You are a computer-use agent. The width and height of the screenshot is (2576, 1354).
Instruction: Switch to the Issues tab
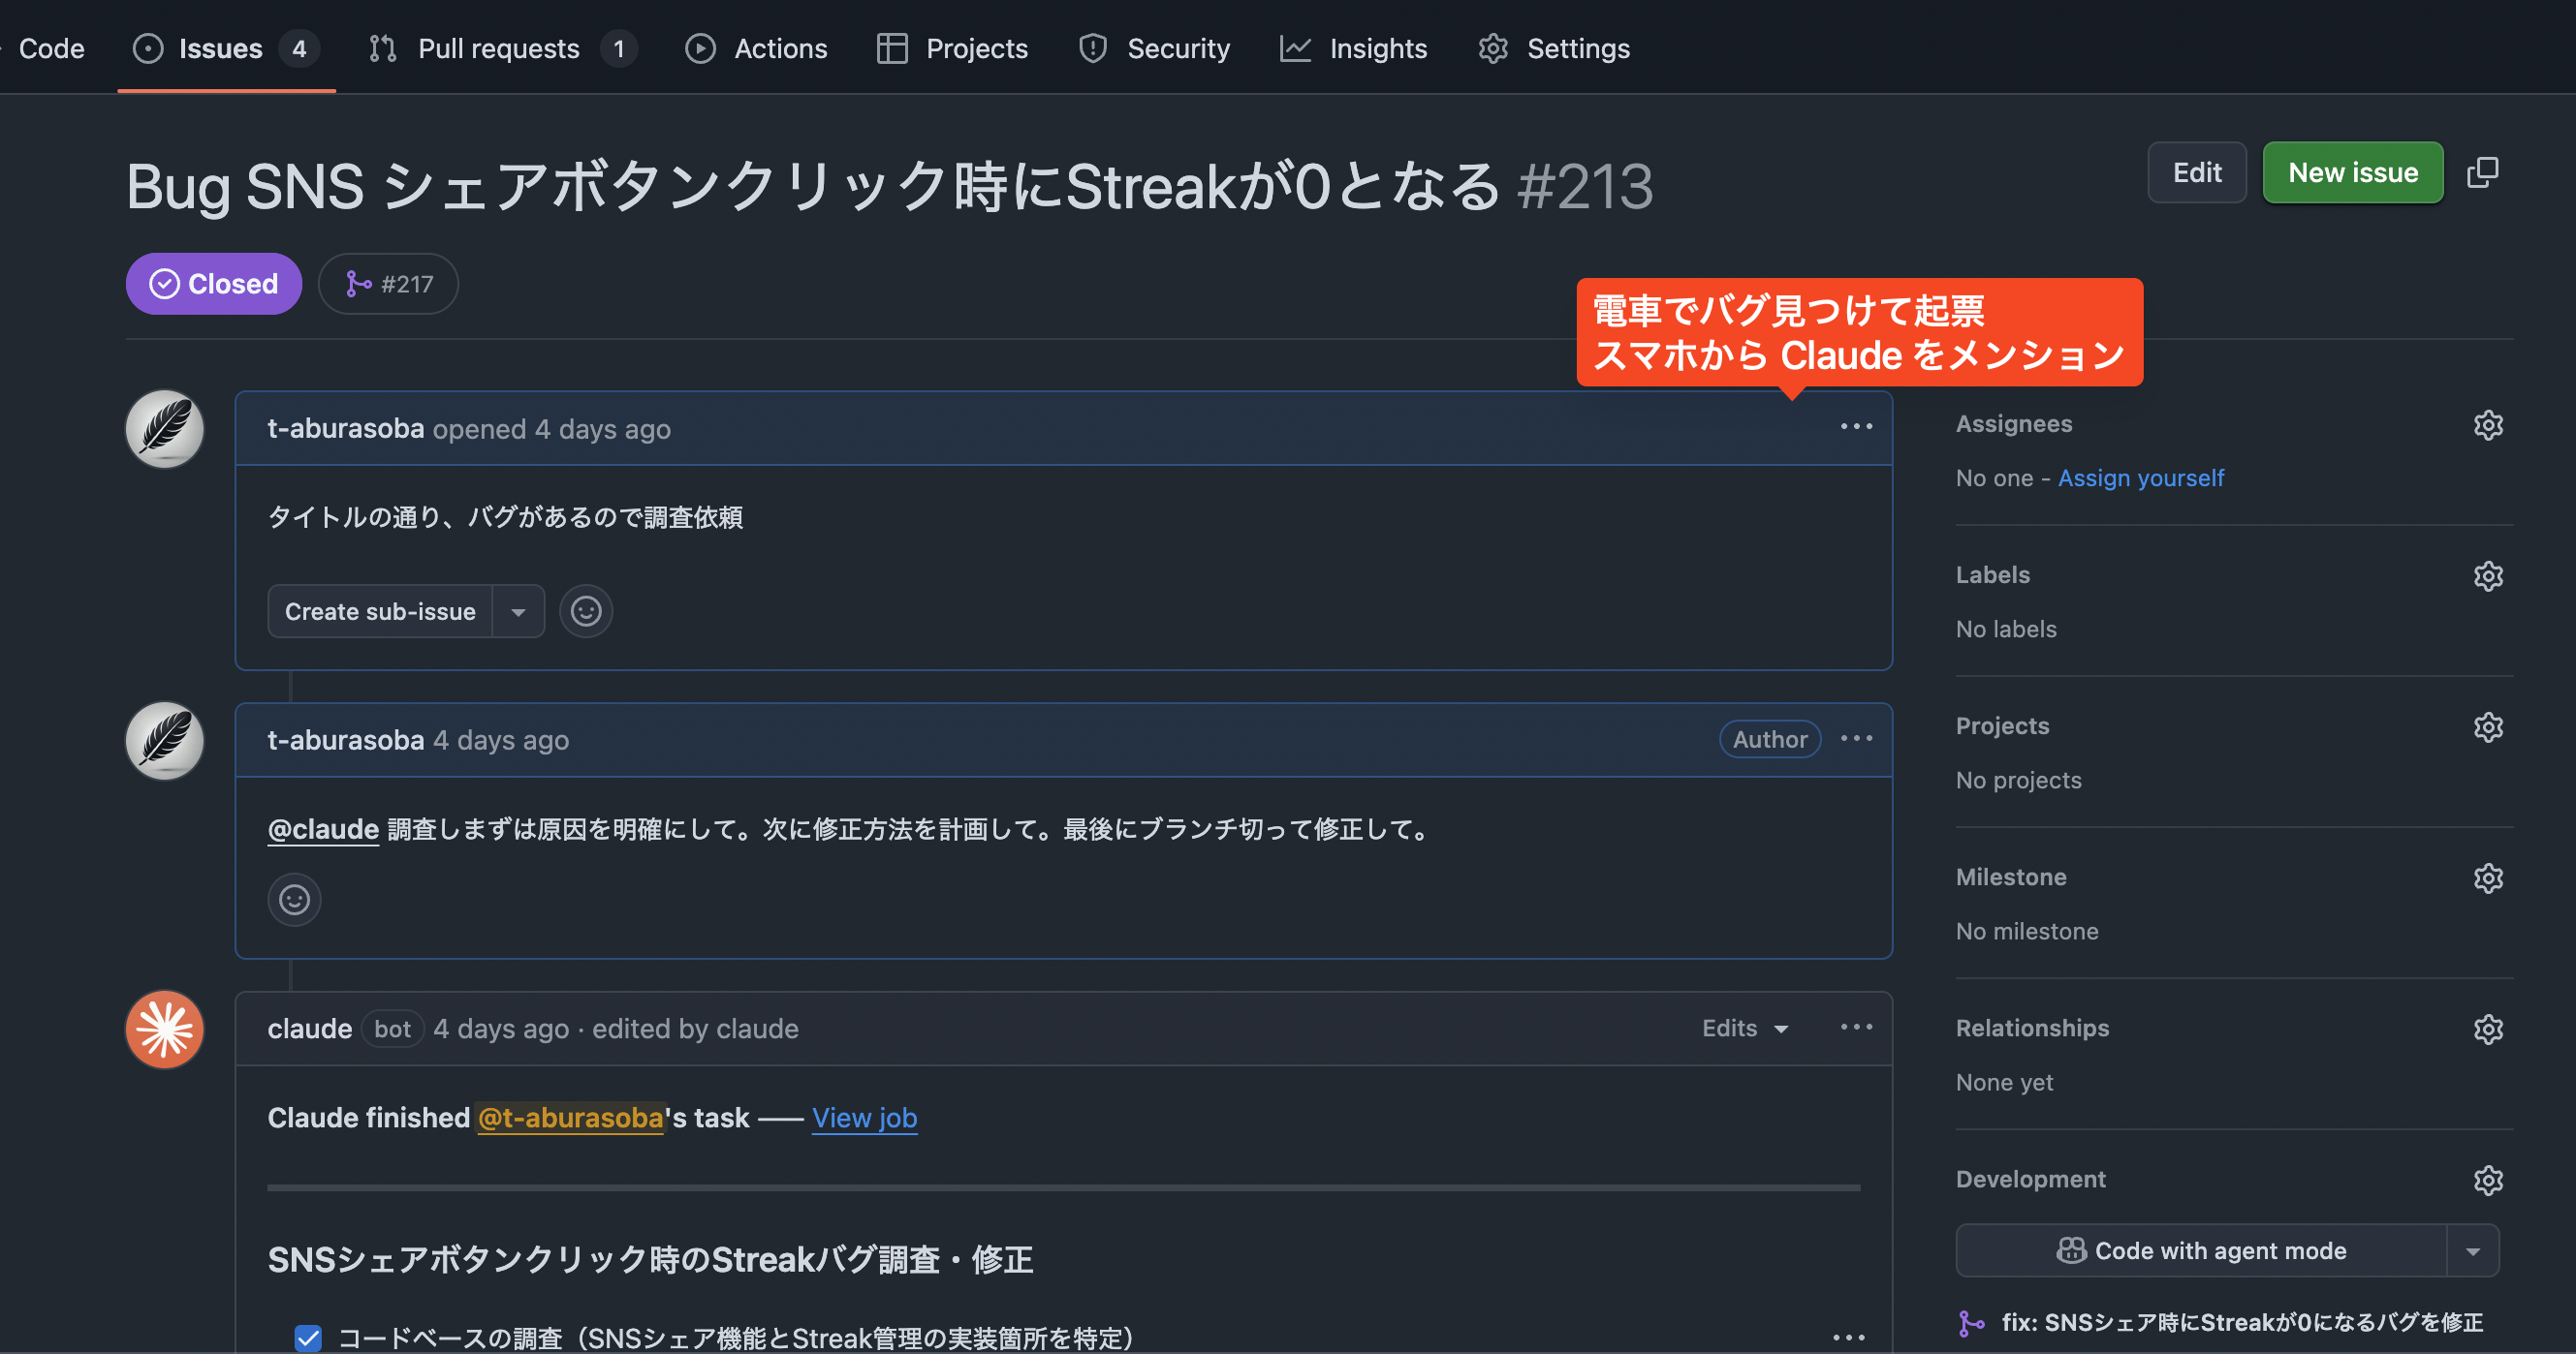coord(226,48)
